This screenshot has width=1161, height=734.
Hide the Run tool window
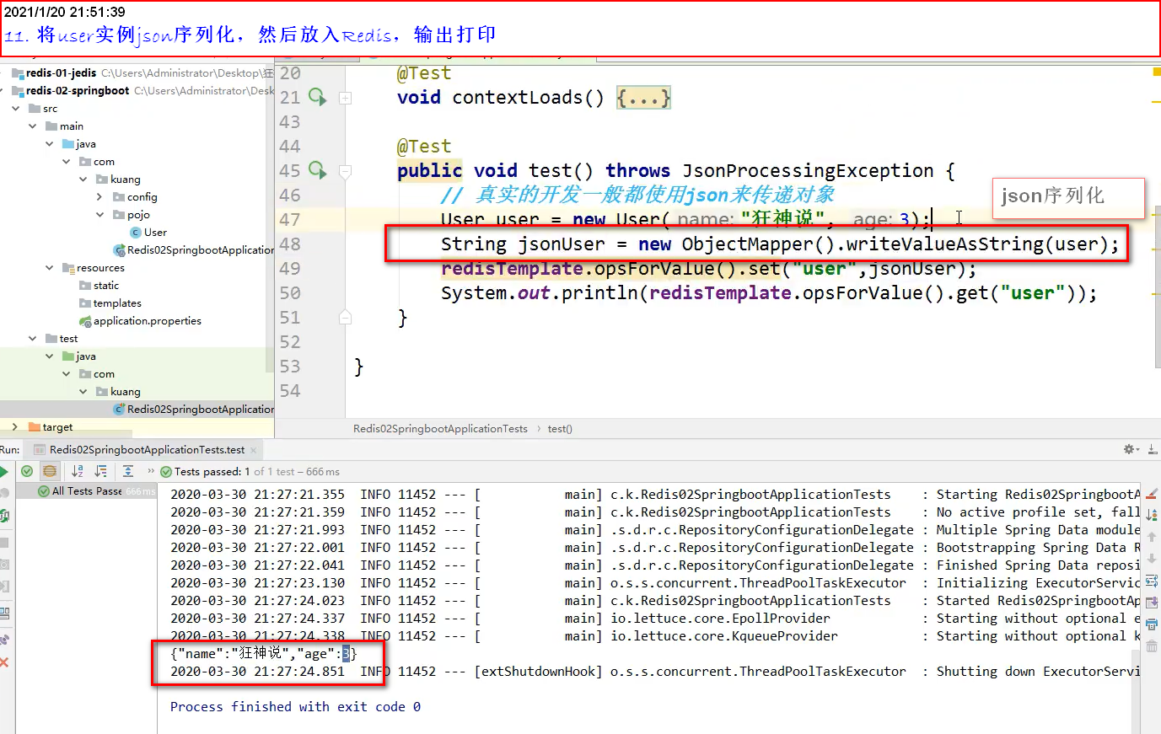pyautogui.click(x=1152, y=450)
